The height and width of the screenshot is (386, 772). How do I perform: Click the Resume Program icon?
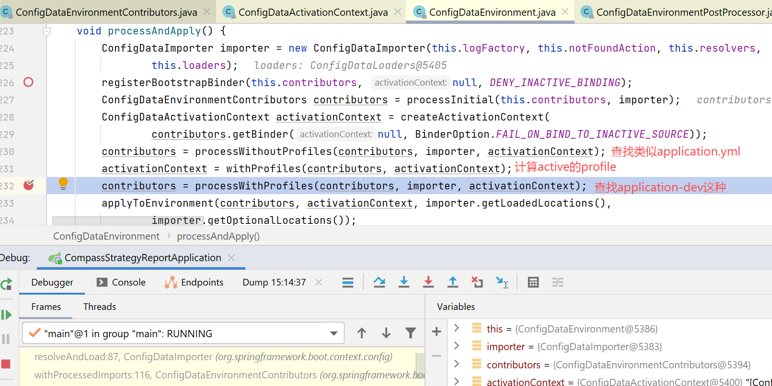(x=6, y=315)
